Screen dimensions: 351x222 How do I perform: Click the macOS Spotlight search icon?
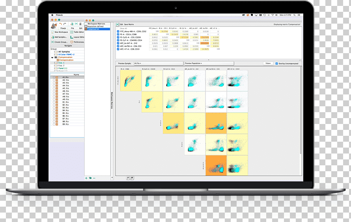294,15
